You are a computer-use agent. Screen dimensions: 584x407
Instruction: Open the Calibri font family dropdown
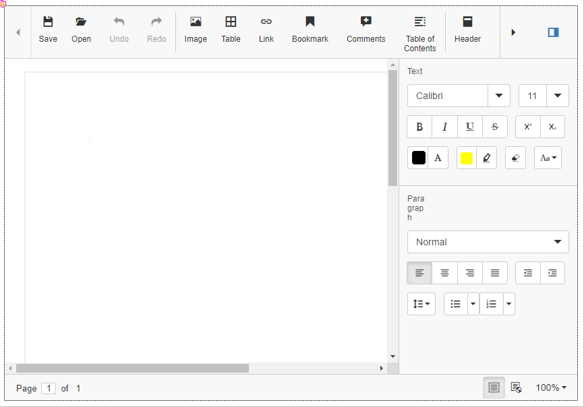[499, 96]
